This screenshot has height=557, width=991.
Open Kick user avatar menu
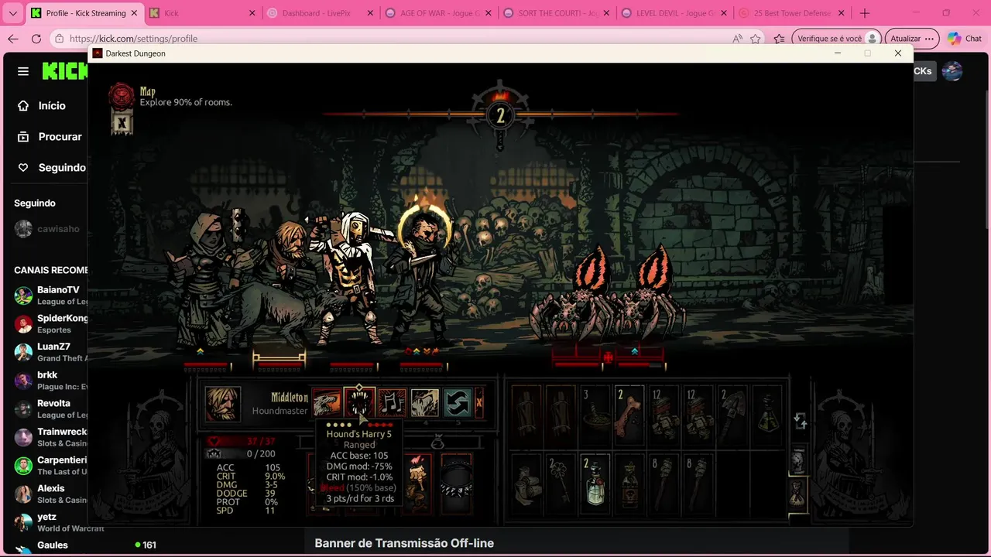pos(952,71)
